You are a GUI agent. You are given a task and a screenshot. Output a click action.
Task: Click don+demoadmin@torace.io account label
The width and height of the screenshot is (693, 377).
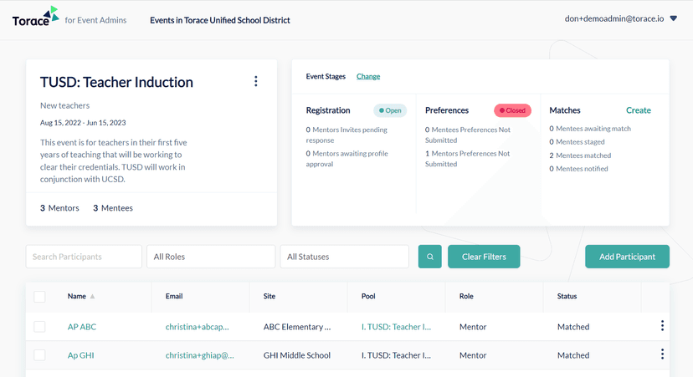point(614,18)
